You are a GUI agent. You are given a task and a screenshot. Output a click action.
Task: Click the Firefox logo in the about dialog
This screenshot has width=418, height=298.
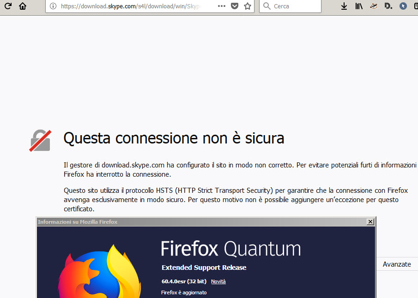pyautogui.click(x=99, y=271)
